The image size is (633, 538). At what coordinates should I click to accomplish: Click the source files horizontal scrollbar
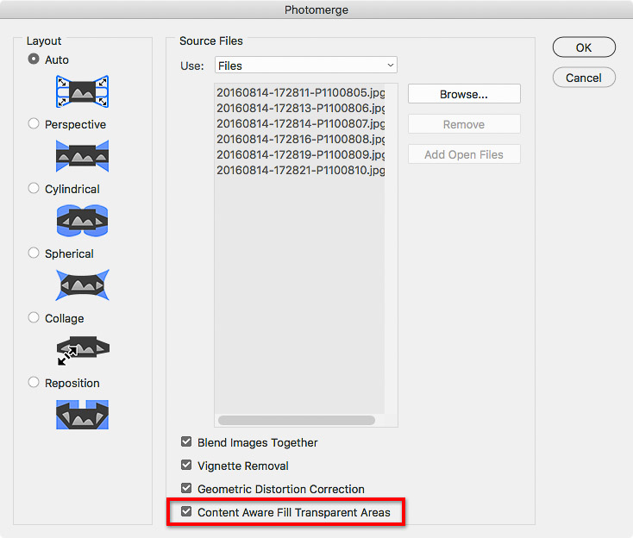(297, 420)
